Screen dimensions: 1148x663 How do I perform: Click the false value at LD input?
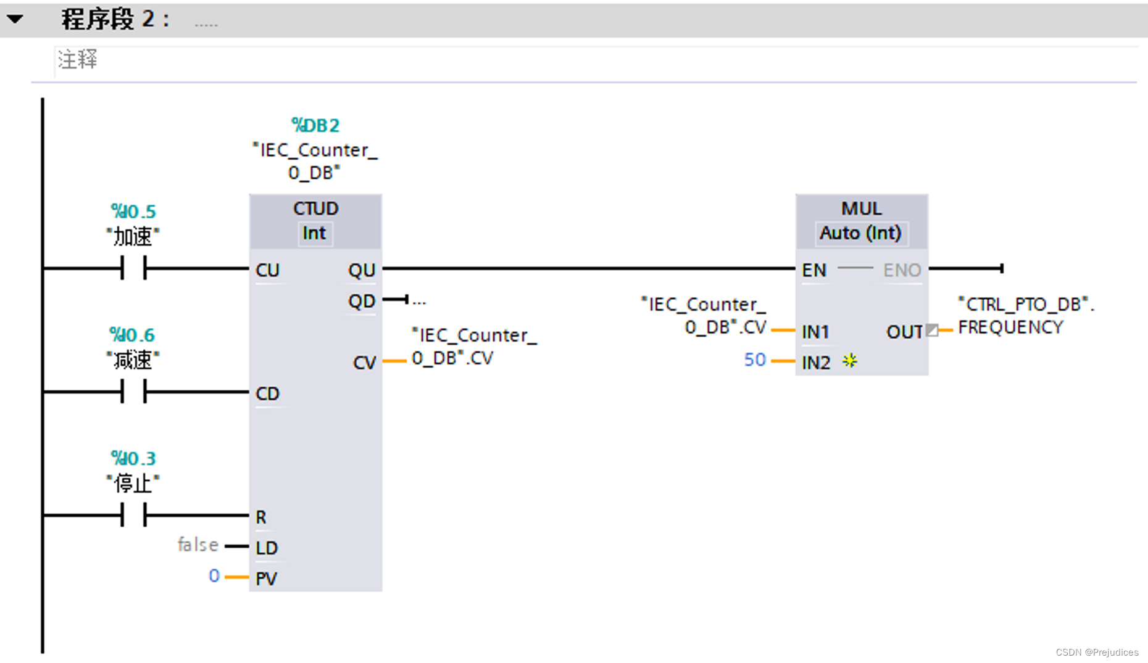pos(198,545)
